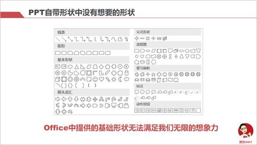
Task: Pick the minus sign equation shape
Action: click(x=142, y=39)
